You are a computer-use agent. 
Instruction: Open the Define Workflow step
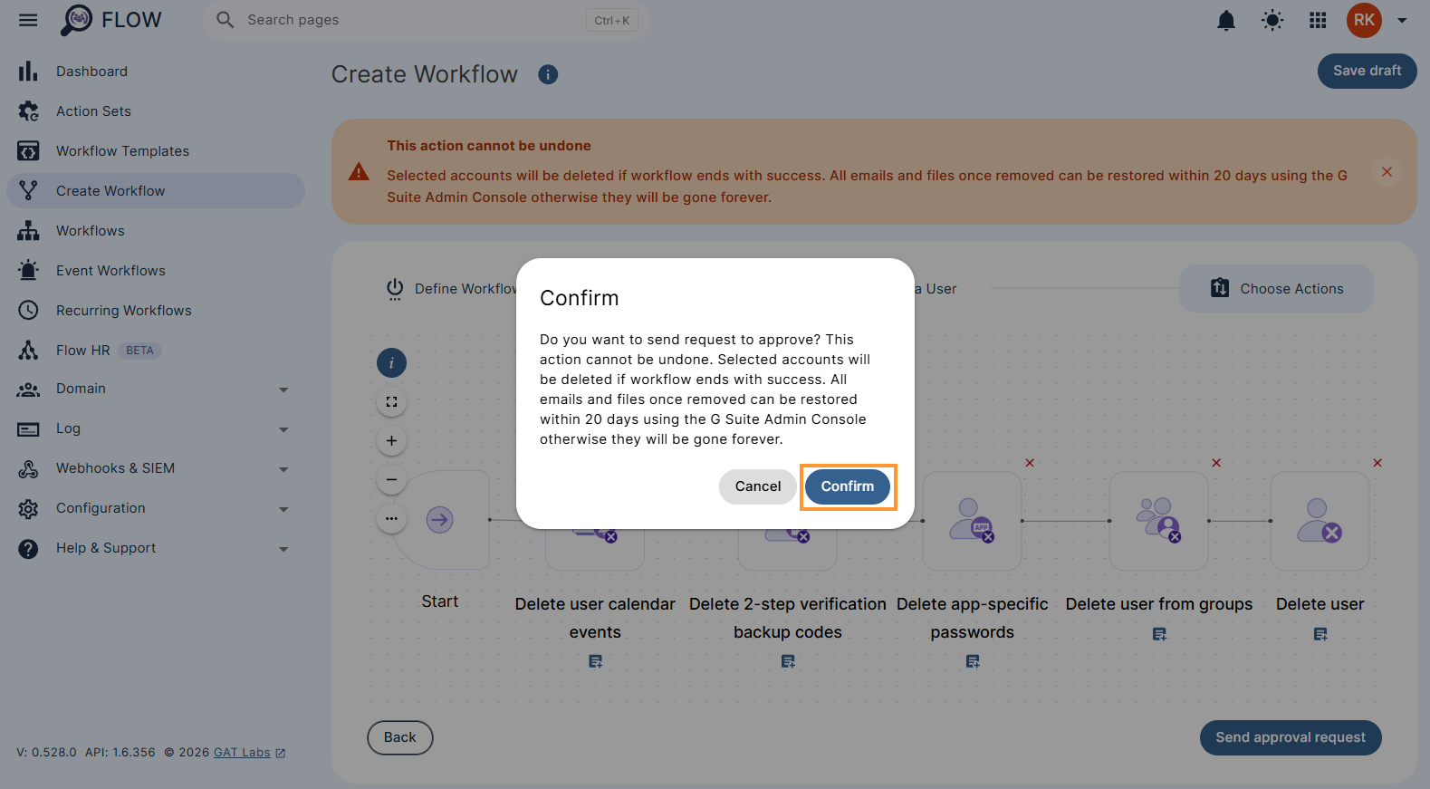click(451, 289)
